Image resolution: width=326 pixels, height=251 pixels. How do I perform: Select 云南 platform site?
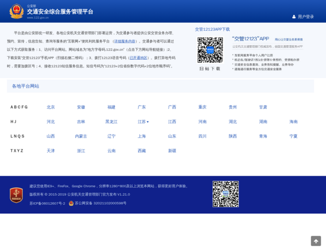111,151
